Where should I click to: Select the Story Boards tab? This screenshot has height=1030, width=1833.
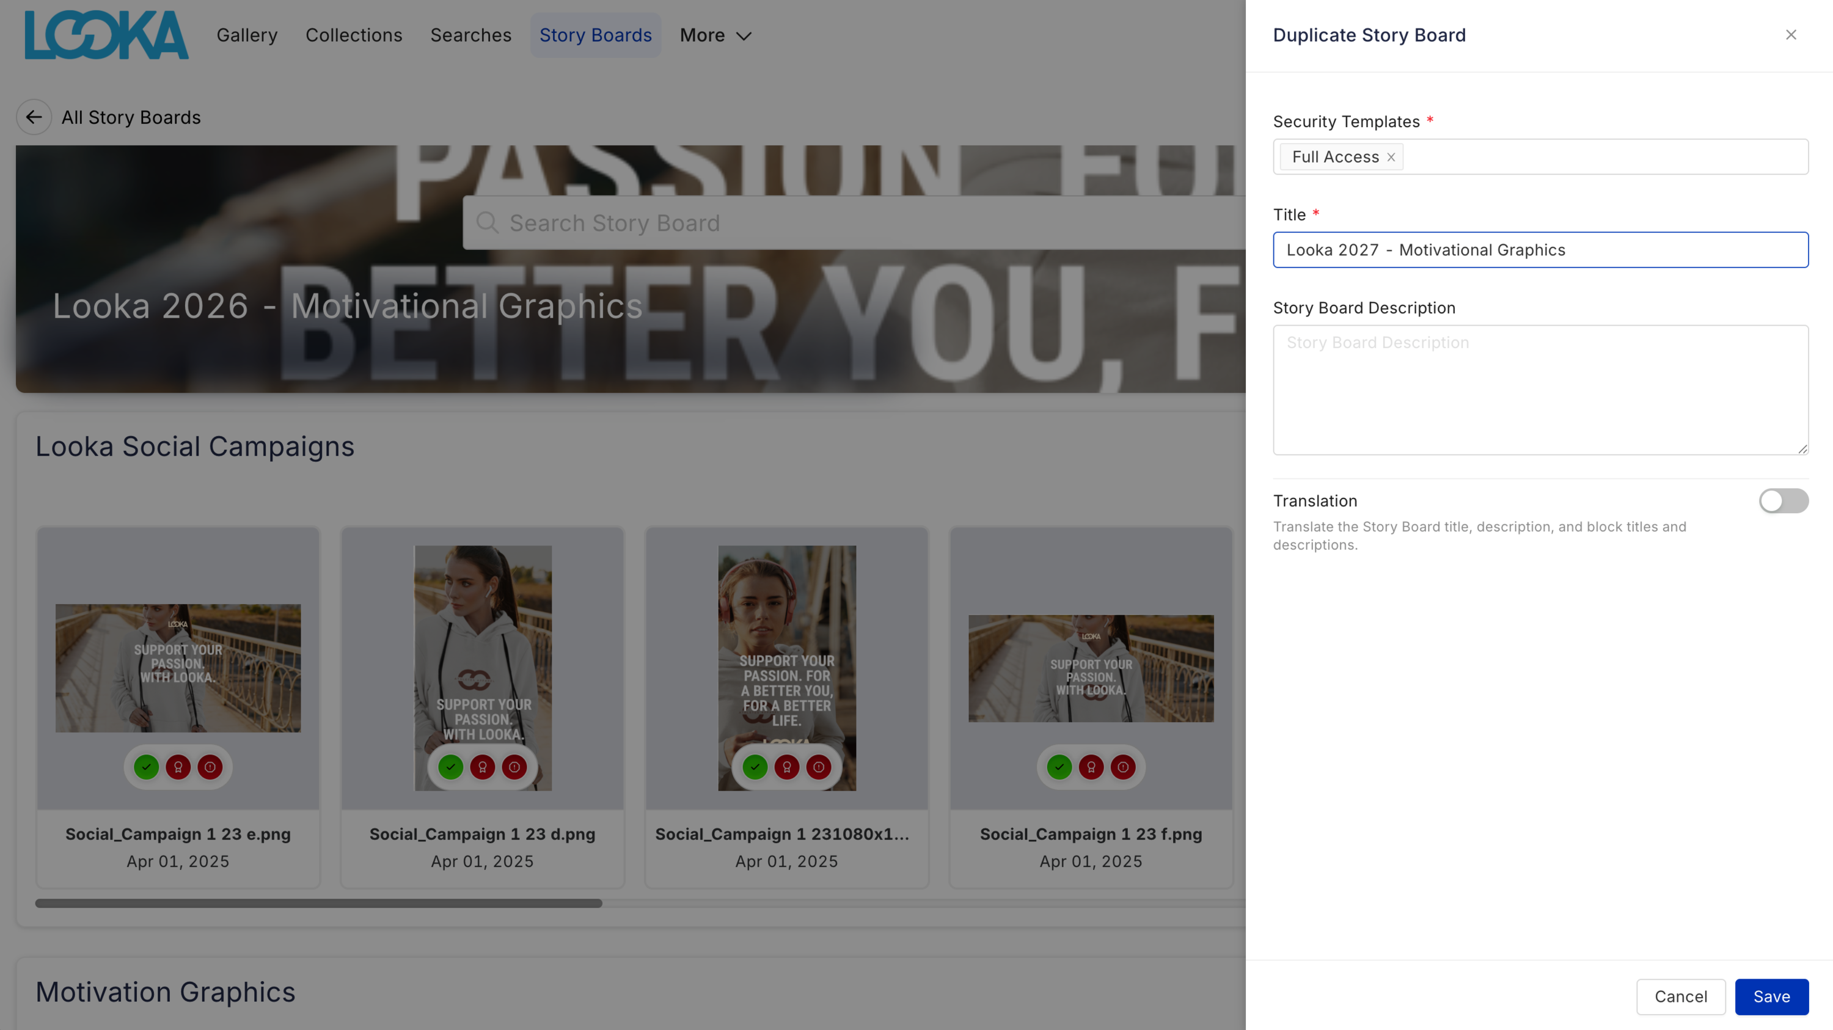(596, 35)
